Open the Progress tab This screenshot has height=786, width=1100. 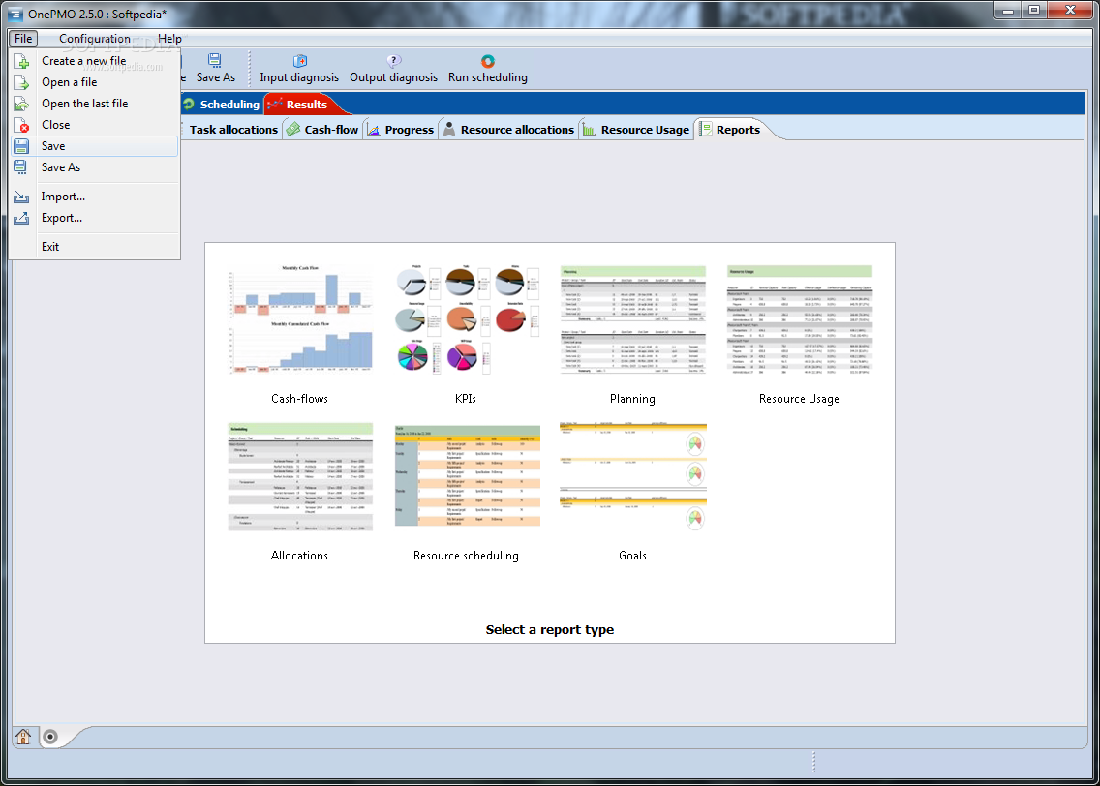click(401, 130)
